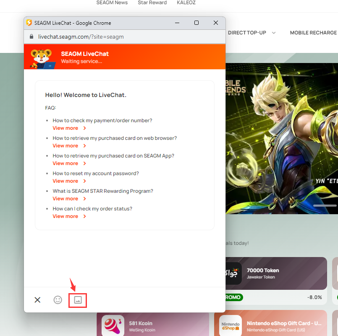
Task: Click the "Hello! Welcome to LiveChat." heading
Action: tap(86, 95)
